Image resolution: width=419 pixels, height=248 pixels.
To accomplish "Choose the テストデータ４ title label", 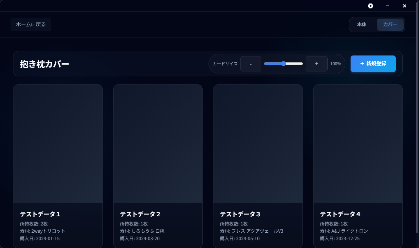I will [340, 214].
